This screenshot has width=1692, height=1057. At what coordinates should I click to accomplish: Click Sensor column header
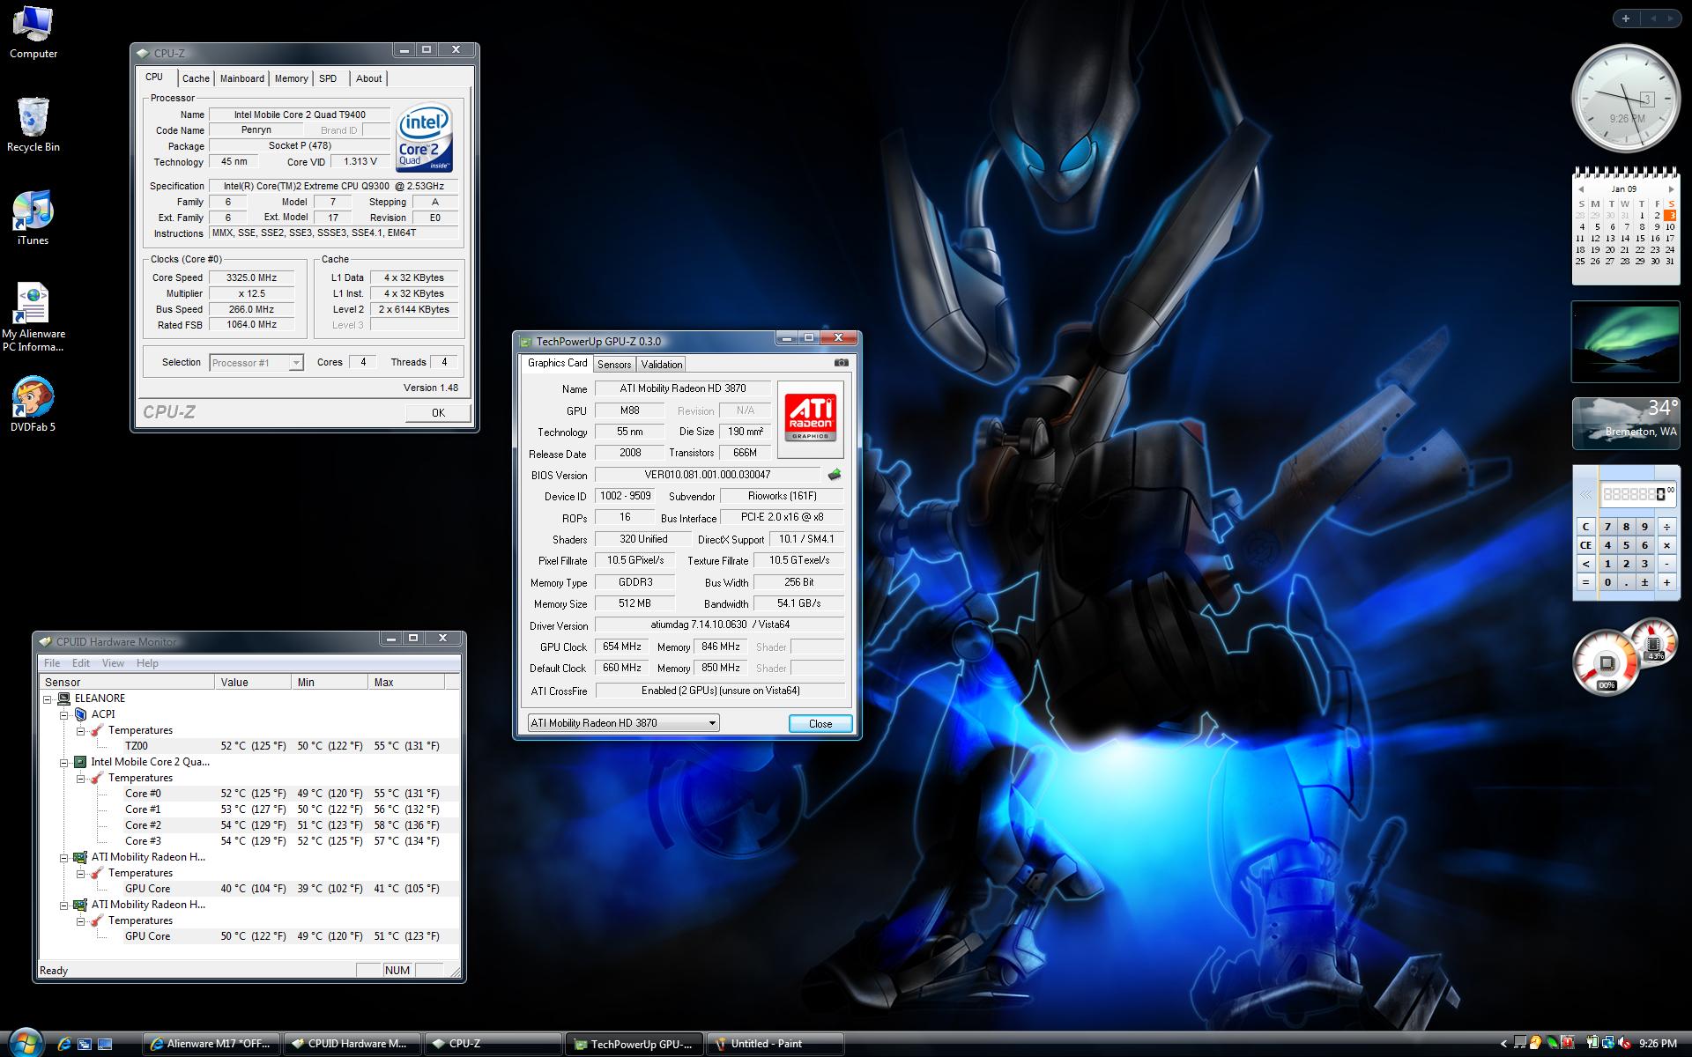tap(127, 682)
